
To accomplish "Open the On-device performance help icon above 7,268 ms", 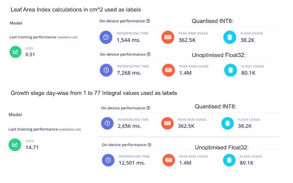I will [x=148, y=54].
